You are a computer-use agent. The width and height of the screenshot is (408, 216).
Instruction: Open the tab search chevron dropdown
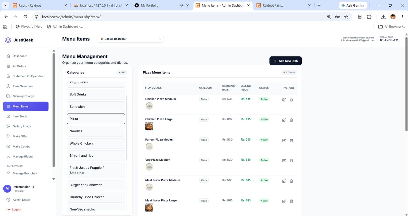(x=5, y=5)
